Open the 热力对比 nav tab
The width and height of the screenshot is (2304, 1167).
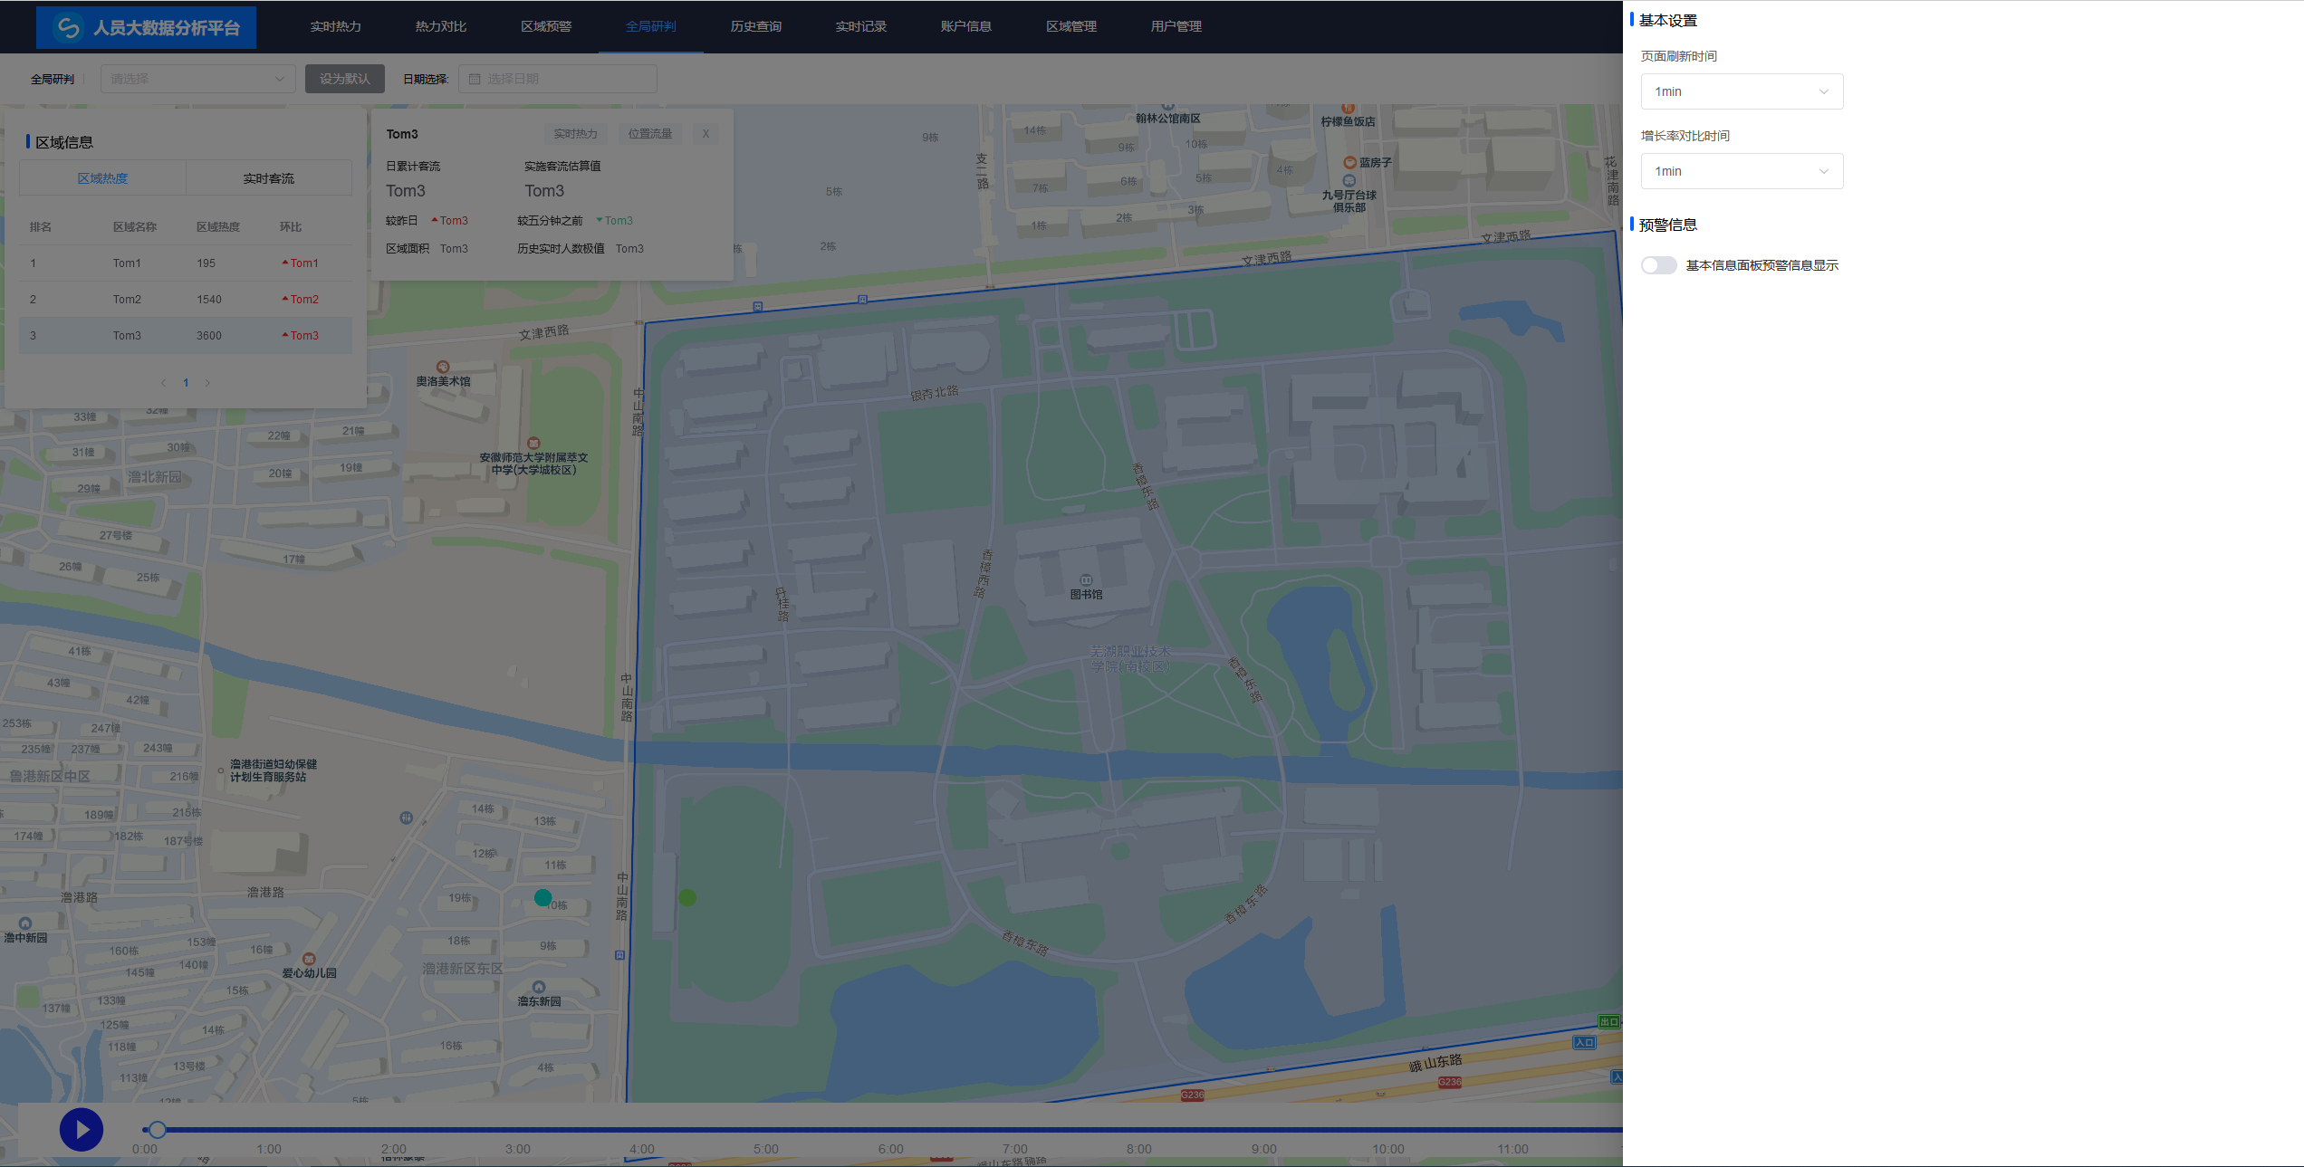[441, 26]
